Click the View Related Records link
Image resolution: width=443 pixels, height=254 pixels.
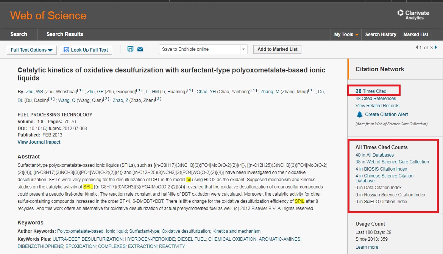pyautogui.click(x=377, y=106)
